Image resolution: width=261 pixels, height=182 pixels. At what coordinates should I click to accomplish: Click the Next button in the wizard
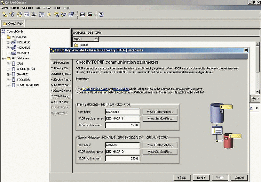coord(201,178)
